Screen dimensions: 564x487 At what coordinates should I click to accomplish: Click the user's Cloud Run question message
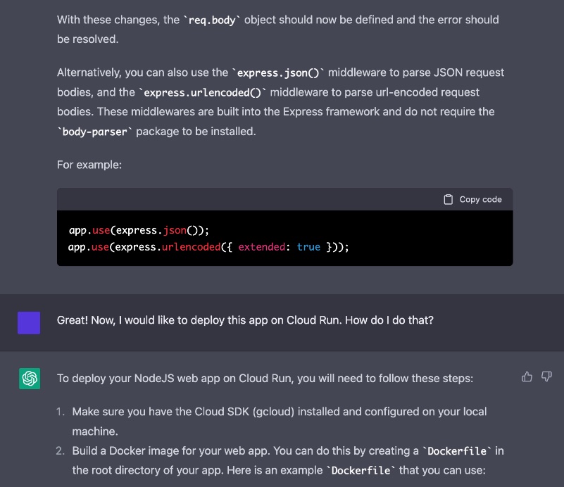tap(211, 320)
